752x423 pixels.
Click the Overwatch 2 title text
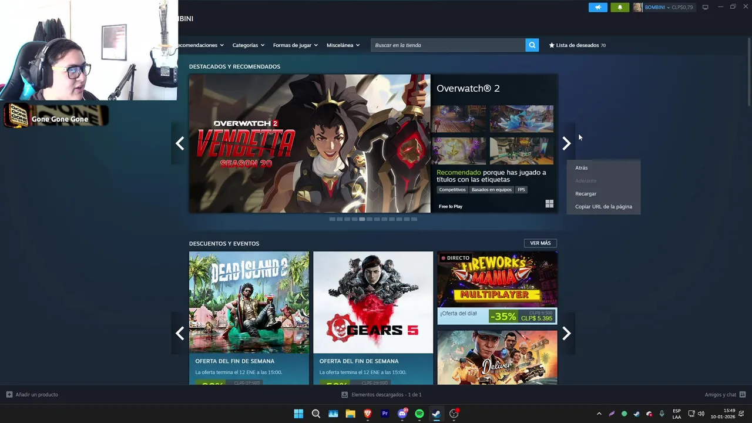coord(468,88)
